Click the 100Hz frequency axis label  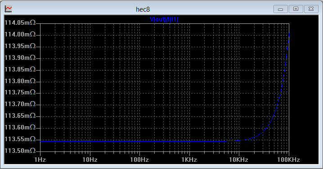click(x=139, y=160)
